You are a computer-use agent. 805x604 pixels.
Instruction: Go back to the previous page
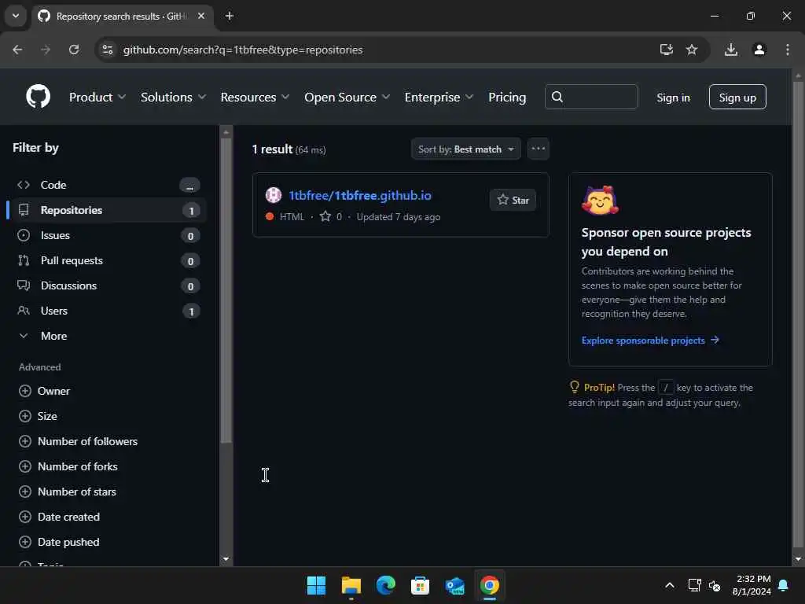coord(17,50)
